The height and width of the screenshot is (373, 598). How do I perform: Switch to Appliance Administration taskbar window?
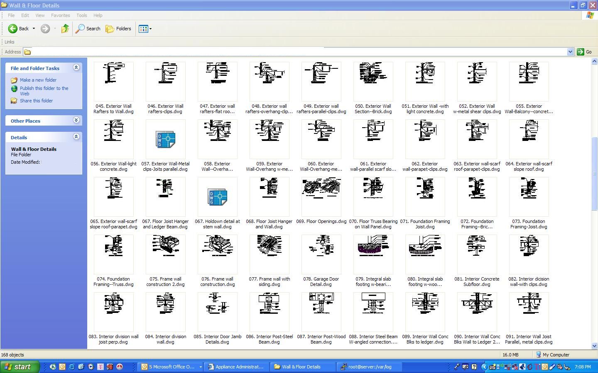(235, 367)
